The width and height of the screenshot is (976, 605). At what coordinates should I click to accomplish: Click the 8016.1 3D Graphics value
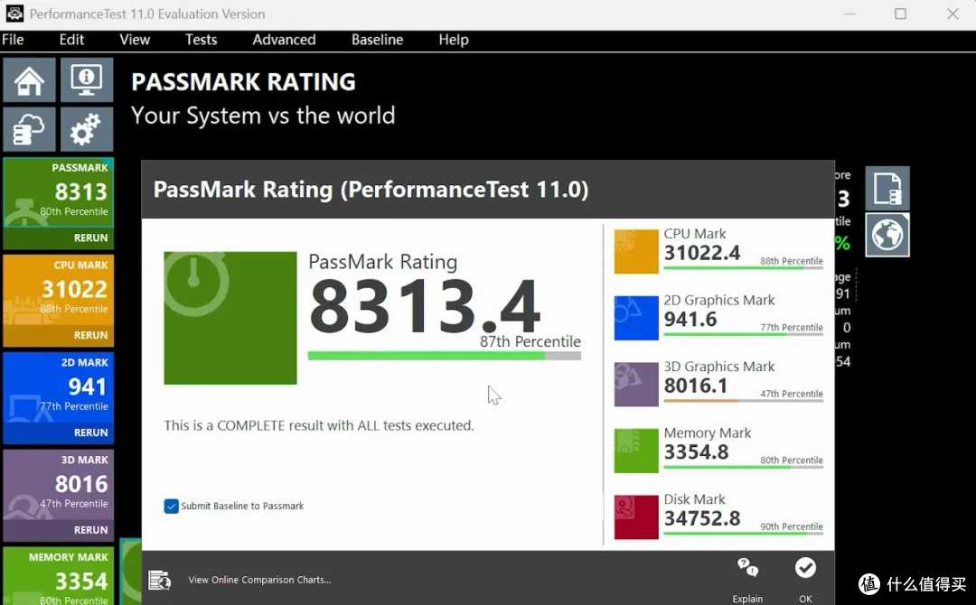coord(696,386)
